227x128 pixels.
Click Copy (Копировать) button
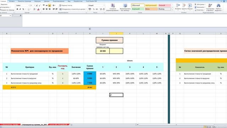click(5, 7)
